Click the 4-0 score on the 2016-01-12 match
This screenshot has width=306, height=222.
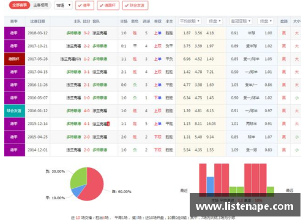[87, 111]
